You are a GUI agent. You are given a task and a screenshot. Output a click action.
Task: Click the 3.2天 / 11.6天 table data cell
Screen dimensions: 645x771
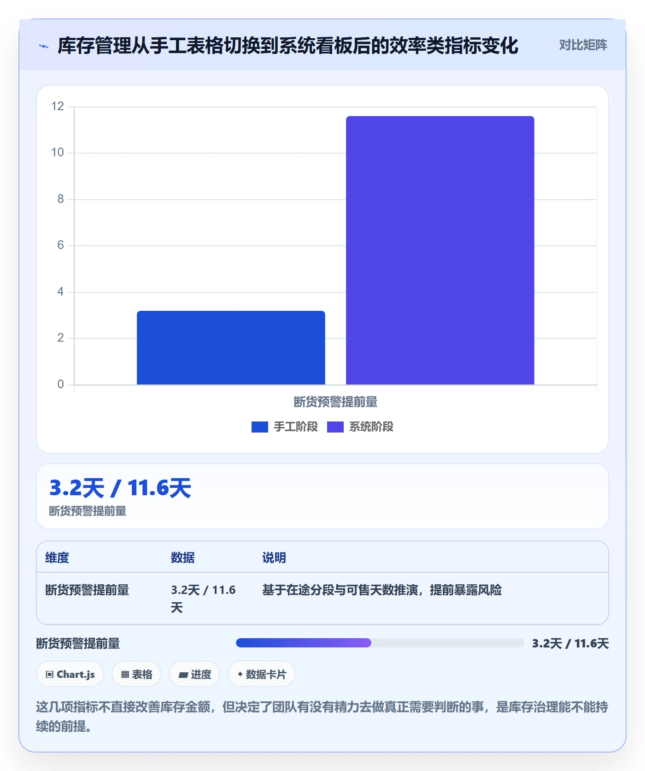coord(204,599)
